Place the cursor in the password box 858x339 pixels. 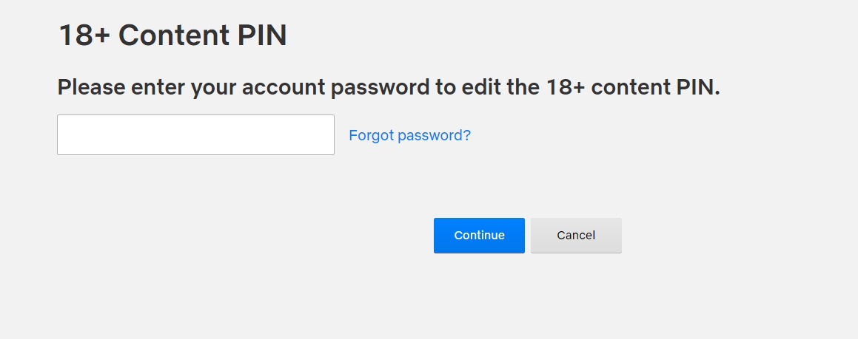pos(195,135)
